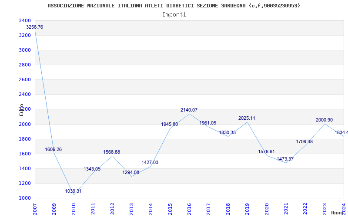Image resolution: width=348 pixels, height=217 pixels.
Task: Click the 1600 y-axis value
Action: (24, 154)
